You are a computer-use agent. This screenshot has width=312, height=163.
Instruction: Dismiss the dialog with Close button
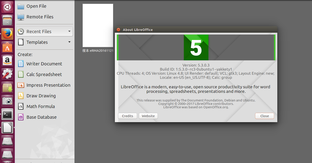click(264, 116)
